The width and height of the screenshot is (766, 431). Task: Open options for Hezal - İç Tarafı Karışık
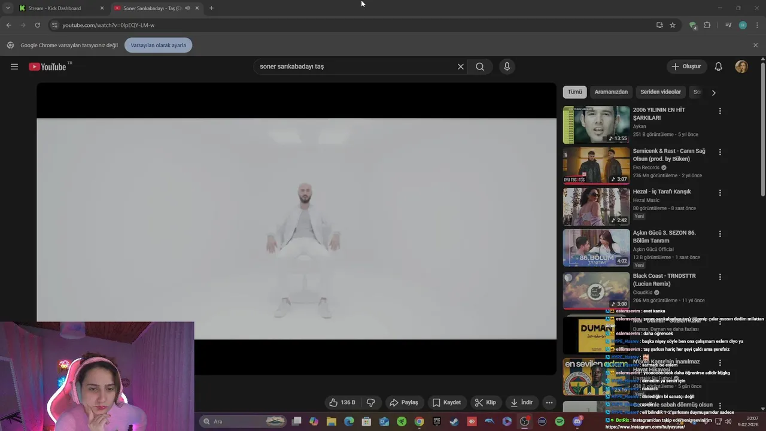point(720,193)
